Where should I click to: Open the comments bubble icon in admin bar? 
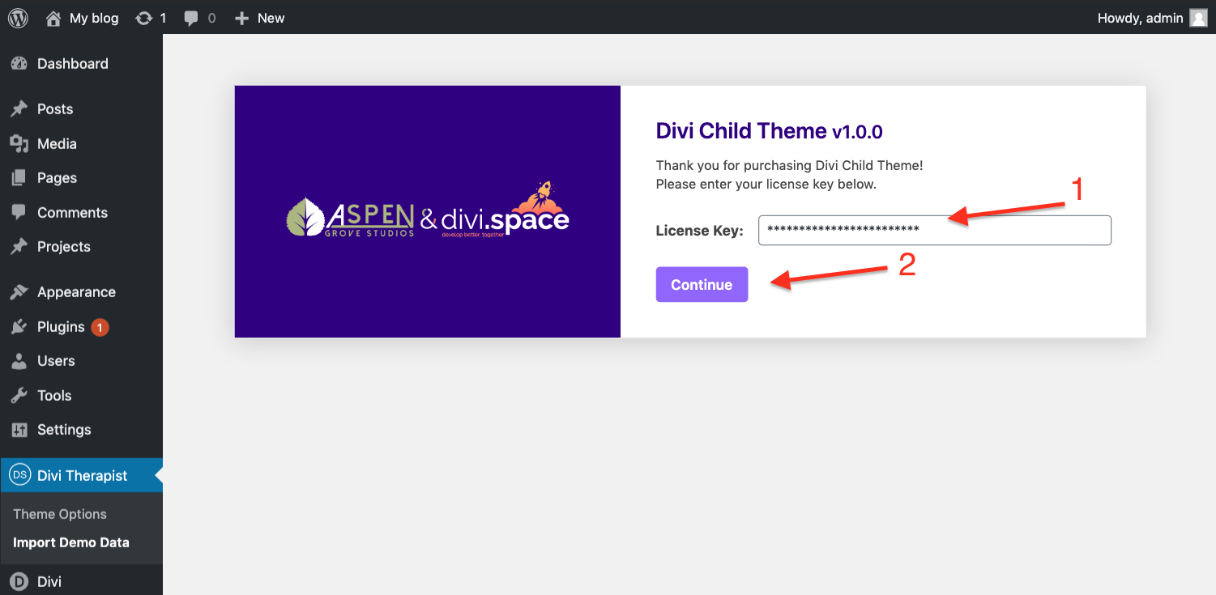click(191, 19)
